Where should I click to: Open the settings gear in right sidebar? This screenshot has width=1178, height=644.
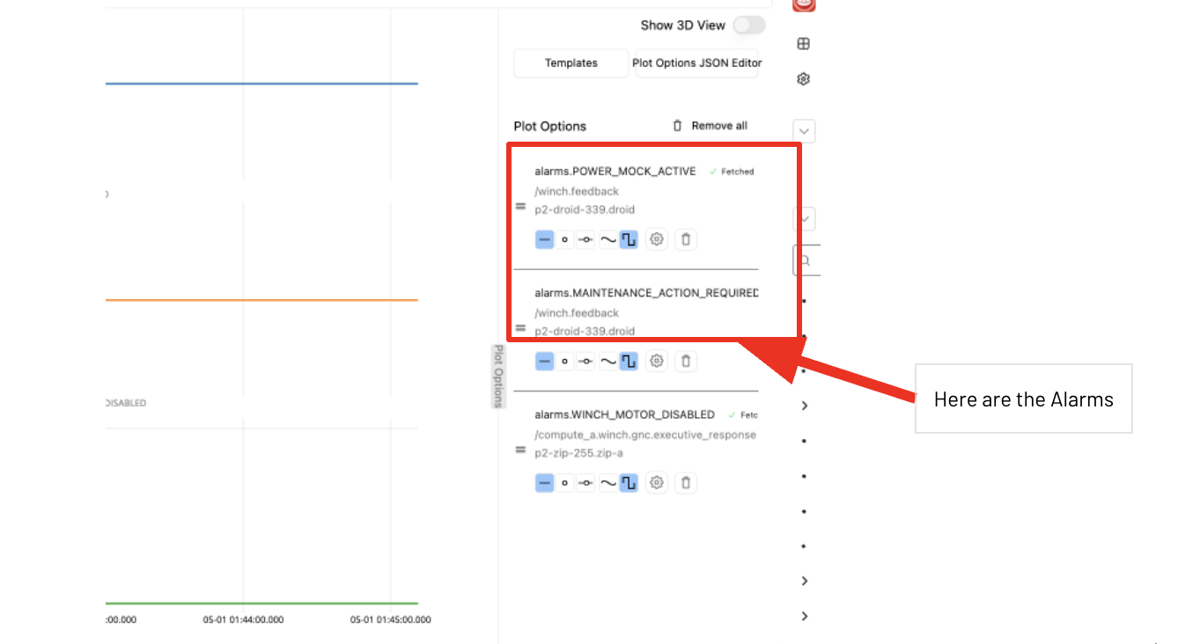click(803, 79)
